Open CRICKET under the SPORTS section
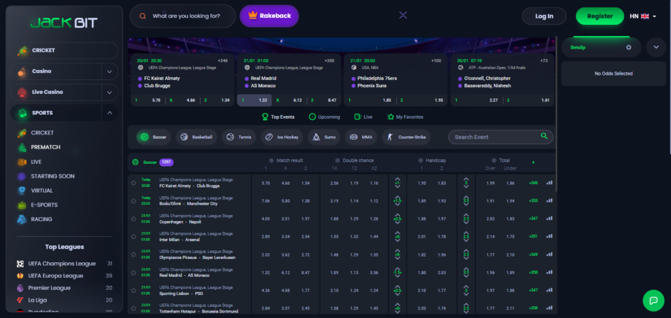Viewport: 671px width, 318px height. (x=43, y=132)
